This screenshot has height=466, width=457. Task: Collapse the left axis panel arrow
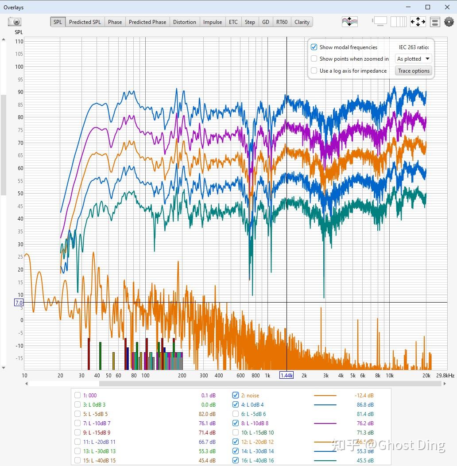click(4, 39)
